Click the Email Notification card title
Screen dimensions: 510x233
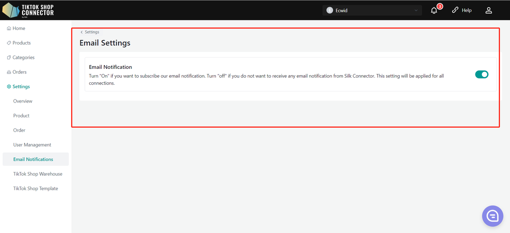(110, 67)
